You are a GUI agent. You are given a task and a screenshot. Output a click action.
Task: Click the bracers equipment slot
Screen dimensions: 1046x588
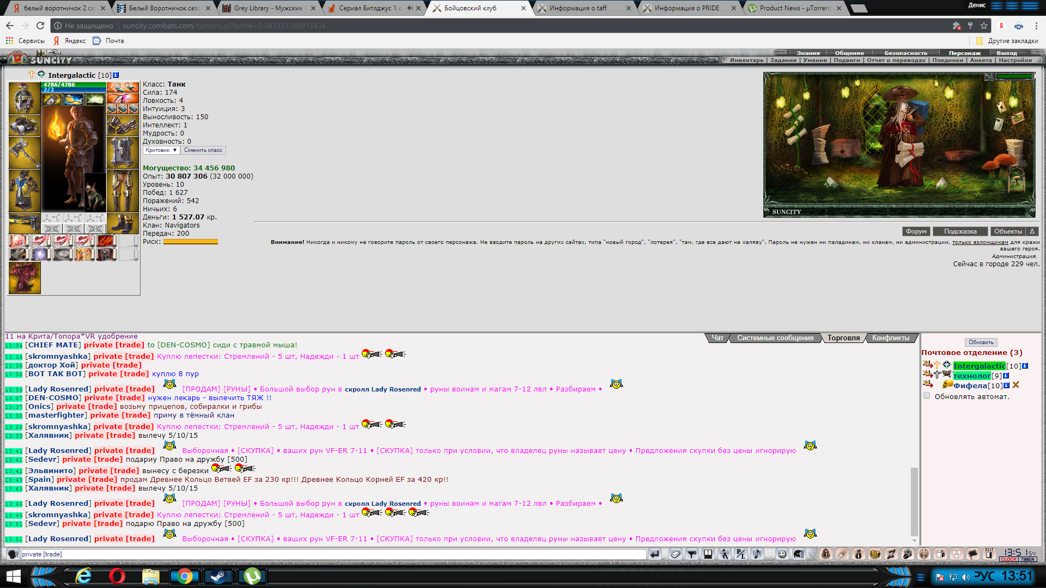(25, 125)
